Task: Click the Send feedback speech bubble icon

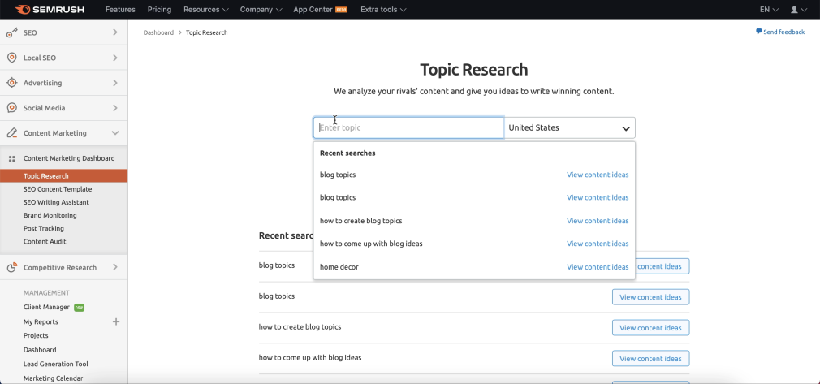Action: [759, 32]
